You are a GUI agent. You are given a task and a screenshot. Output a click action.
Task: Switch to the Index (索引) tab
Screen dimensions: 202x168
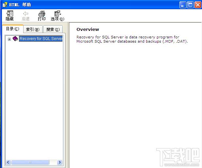(x=33, y=30)
